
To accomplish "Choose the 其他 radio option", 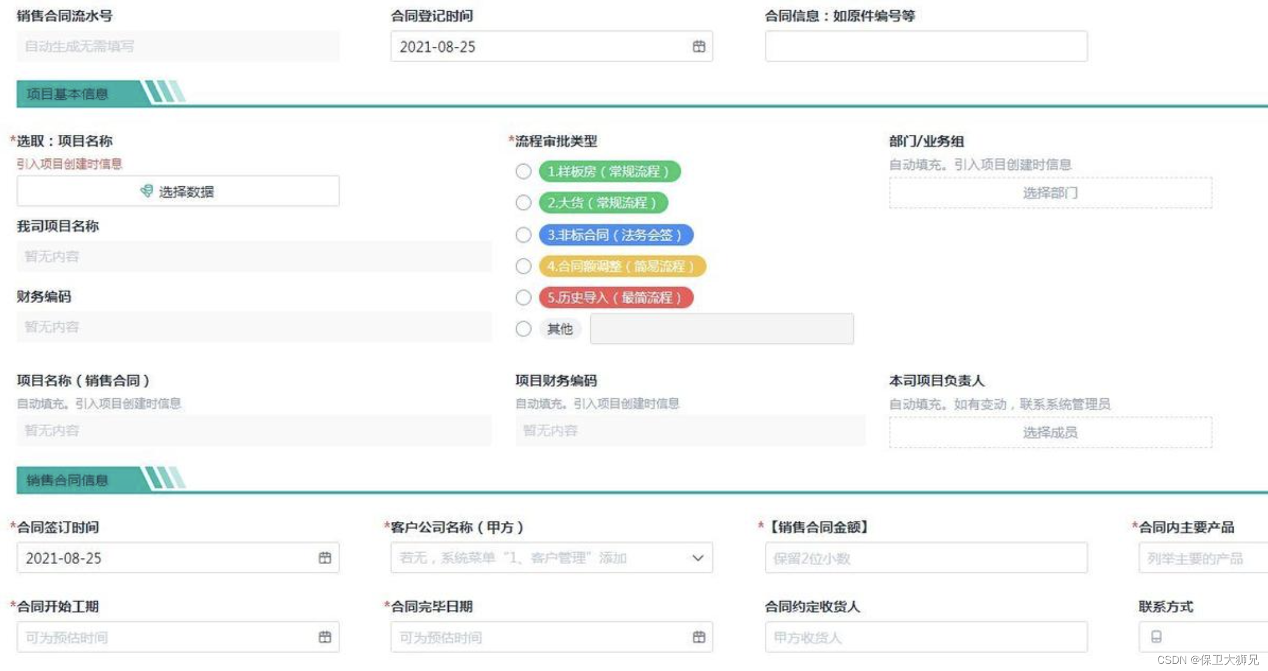I will [523, 328].
